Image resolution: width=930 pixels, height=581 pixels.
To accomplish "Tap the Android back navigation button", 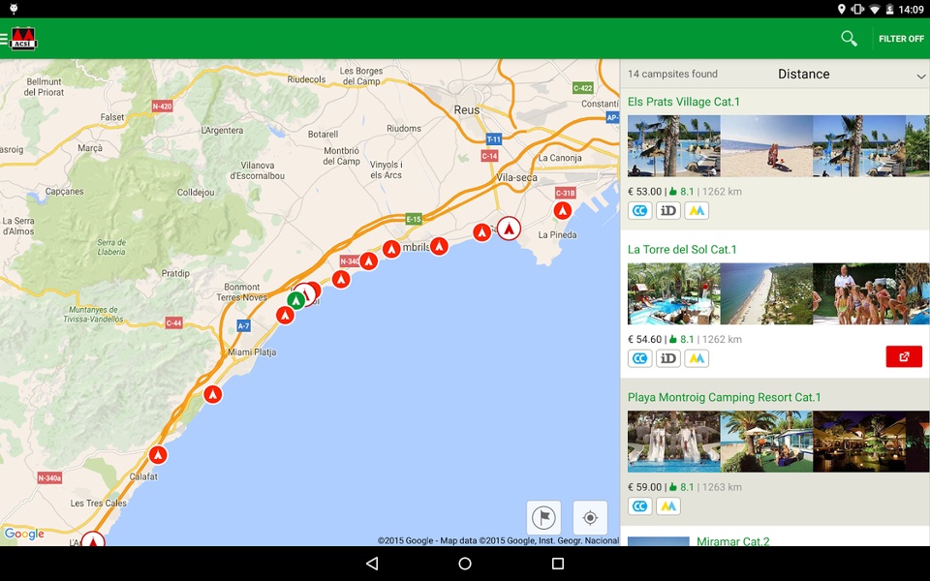I will (372, 564).
